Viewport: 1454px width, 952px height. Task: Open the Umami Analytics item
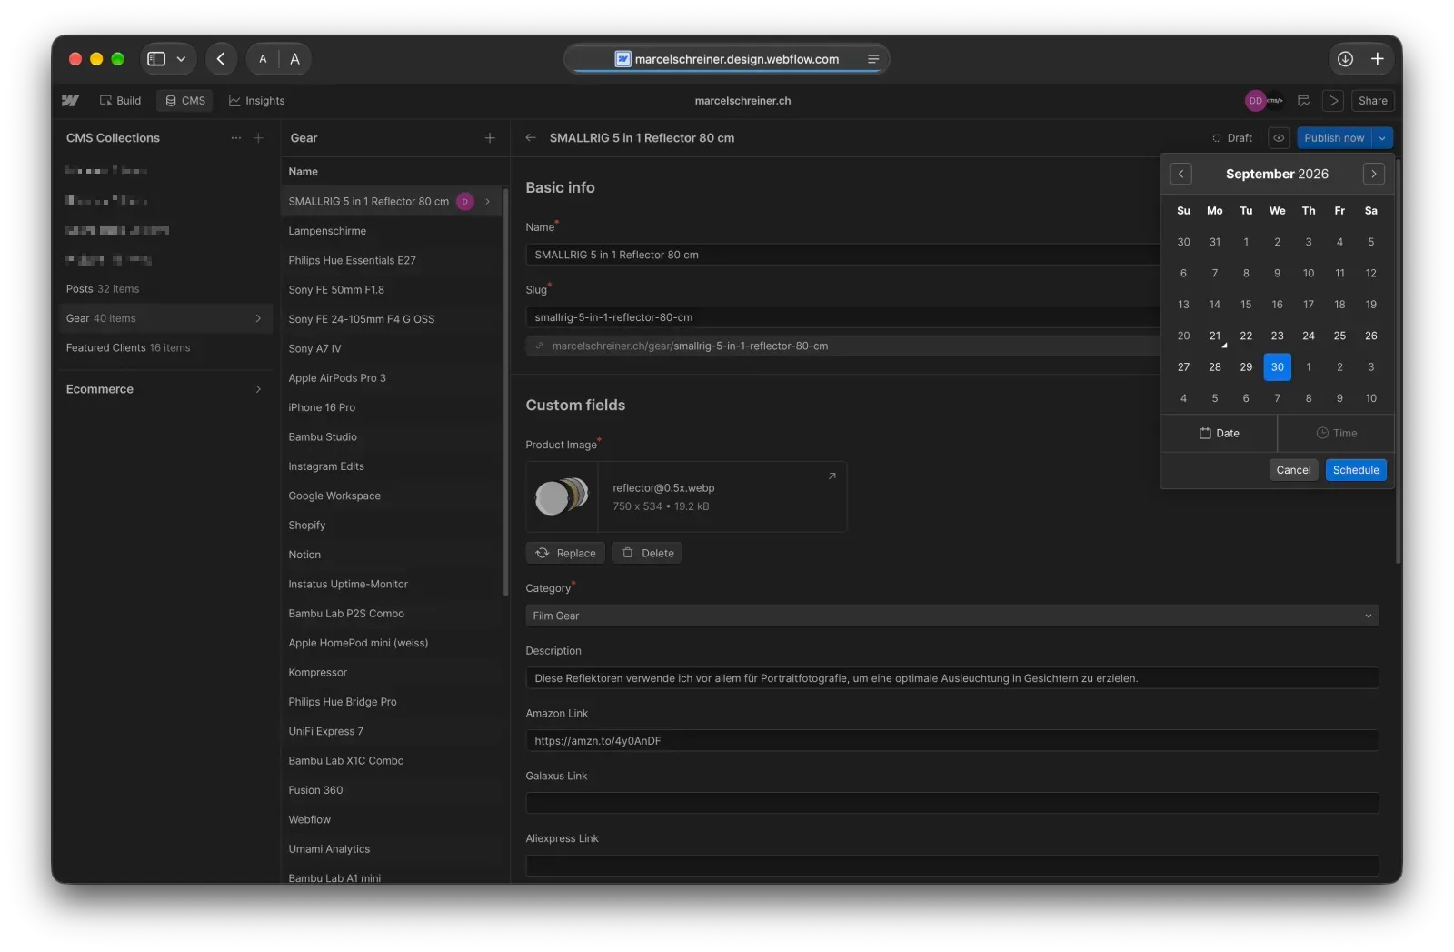pos(392,850)
